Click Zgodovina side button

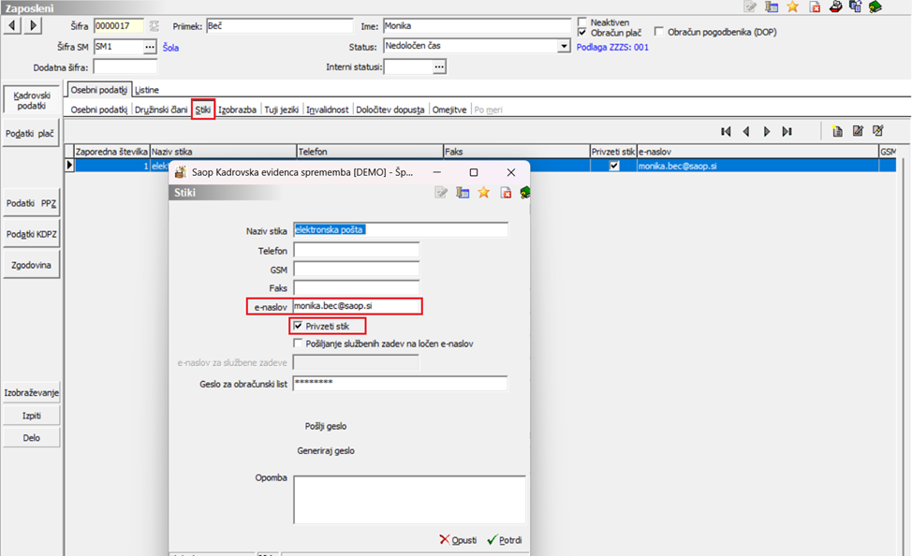pyautogui.click(x=32, y=265)
